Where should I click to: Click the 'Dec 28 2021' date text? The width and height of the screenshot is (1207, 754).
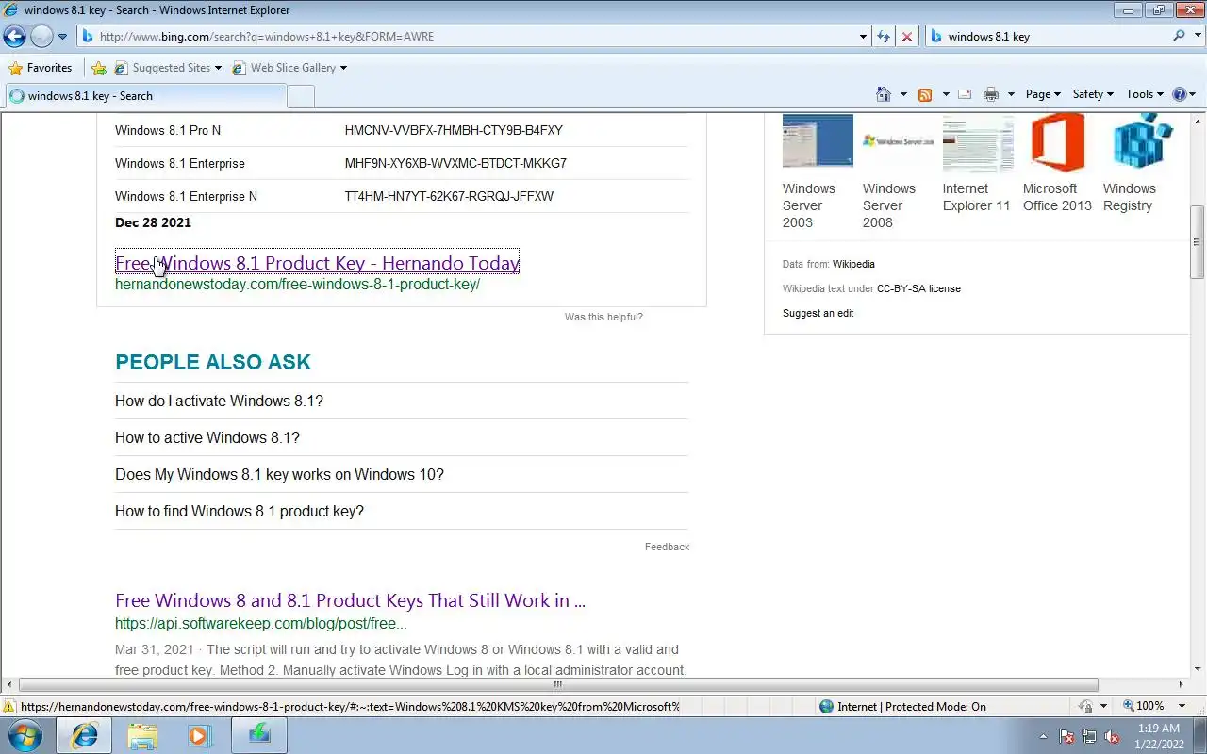tap(153, 222)
